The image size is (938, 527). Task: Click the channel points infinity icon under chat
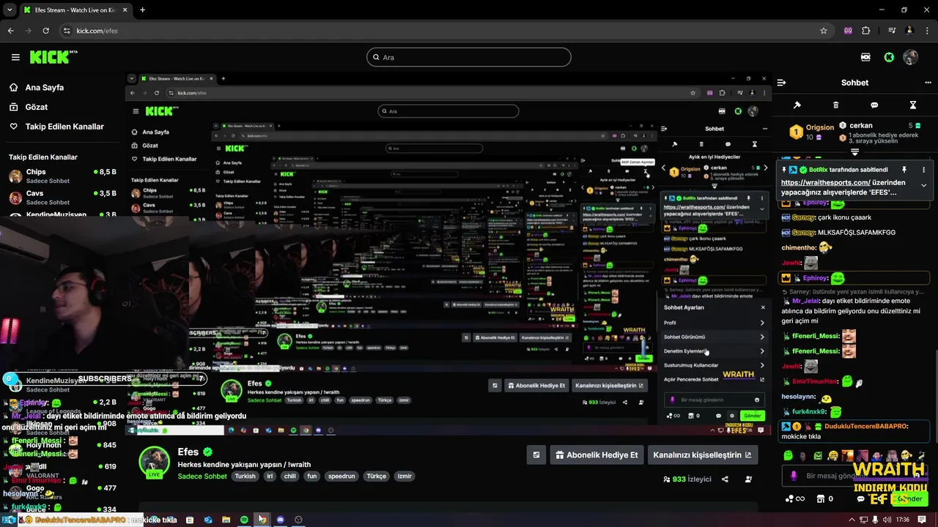click(x=794, y=499)
